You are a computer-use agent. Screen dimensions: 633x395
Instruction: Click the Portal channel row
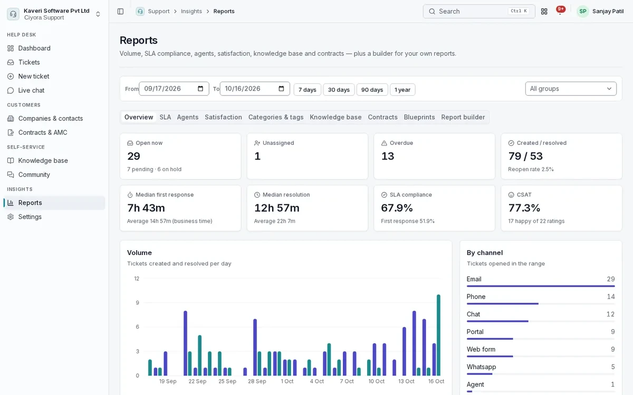541,334
